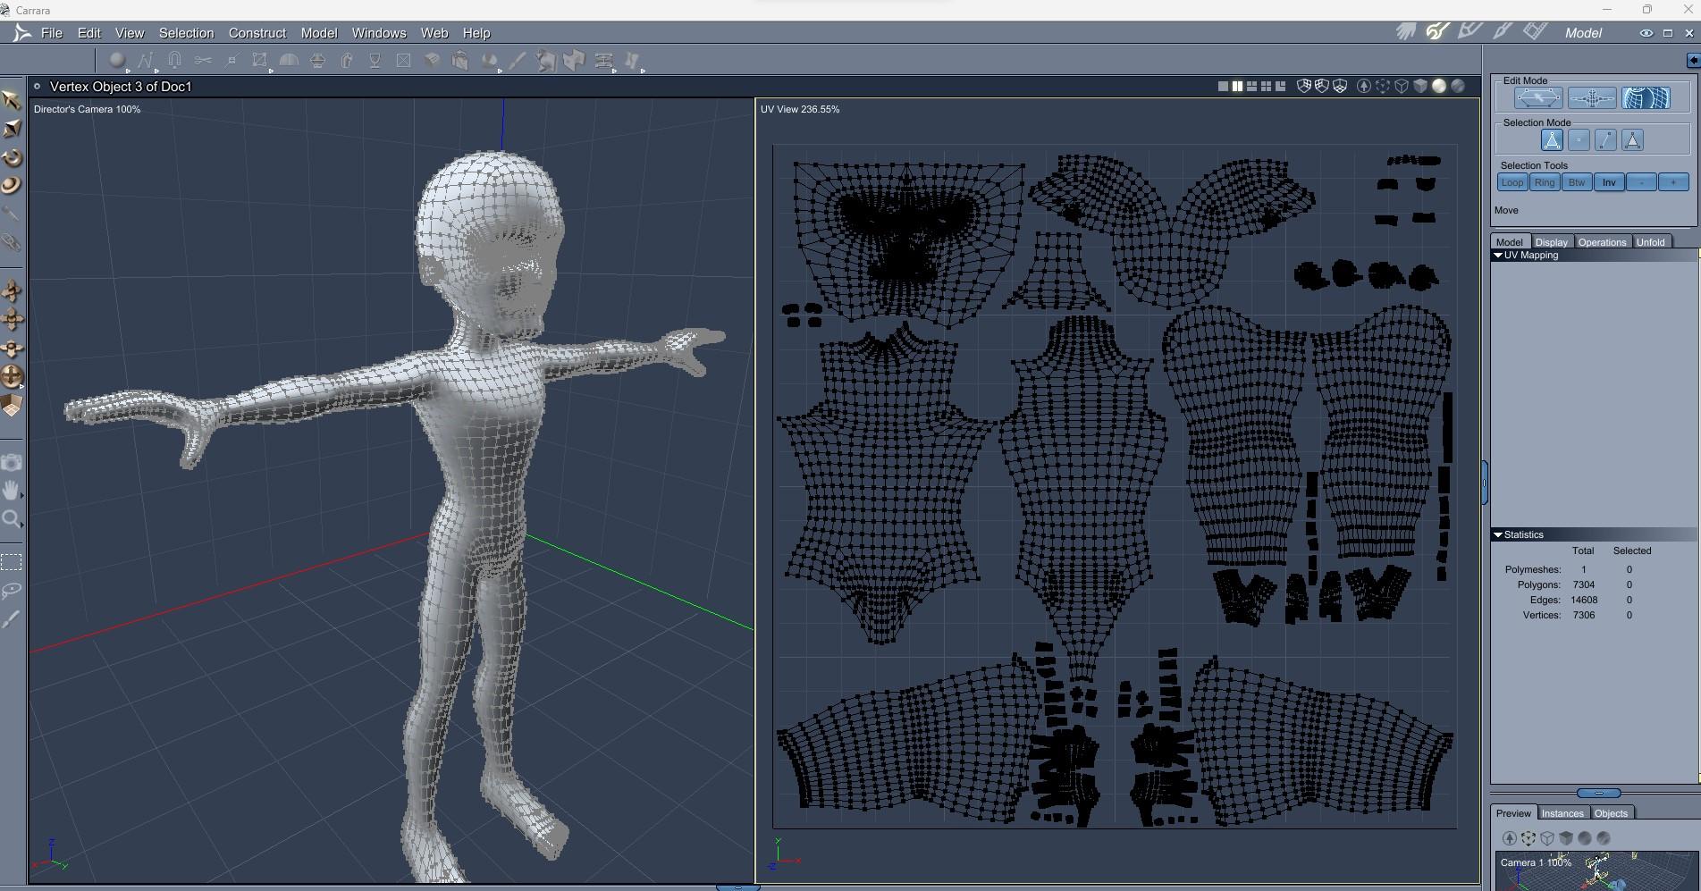The width and height of the screenshot is (1701, 891).
Task: Click the UV View 236.55% label
Action: (800, 109)
